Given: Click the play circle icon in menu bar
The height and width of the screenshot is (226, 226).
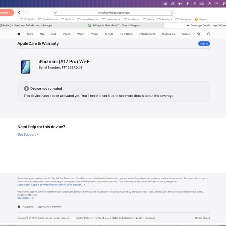Looking at the screenshot, I should [x=209, y=4].
